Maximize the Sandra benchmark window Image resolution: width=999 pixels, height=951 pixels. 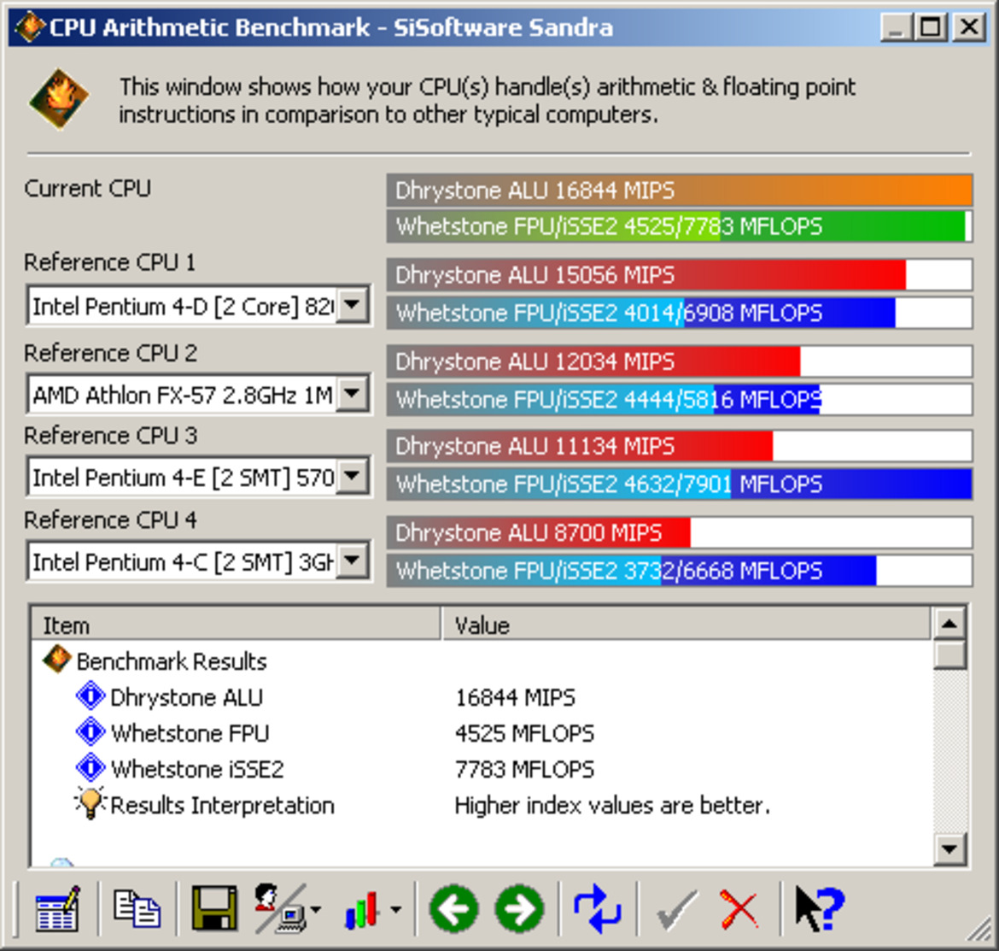[x=930, y=27]
